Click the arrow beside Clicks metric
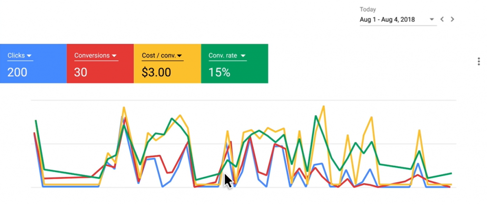This screenshot has height=205, width=487. point(29,56)
